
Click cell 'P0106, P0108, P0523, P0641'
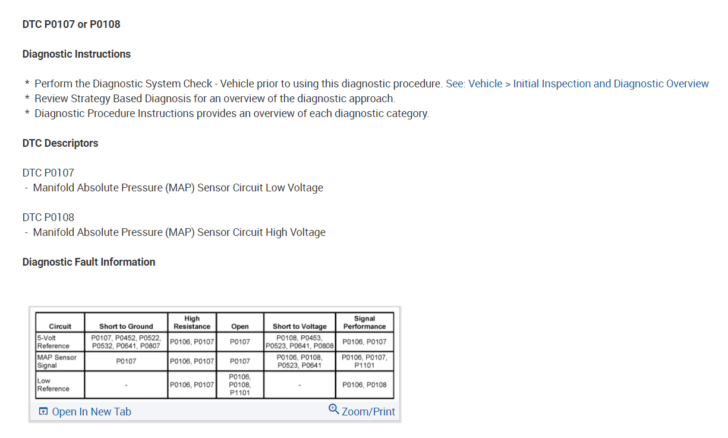point(300,361)
